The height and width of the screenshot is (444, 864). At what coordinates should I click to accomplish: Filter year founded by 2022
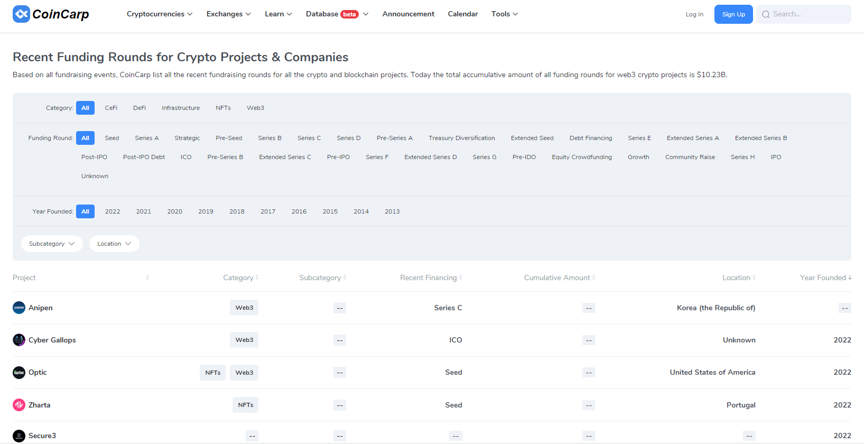tap(113, 211)
